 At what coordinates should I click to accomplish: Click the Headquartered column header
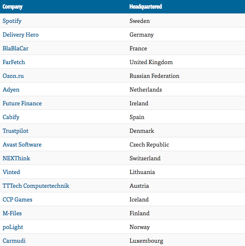[146, 7]
